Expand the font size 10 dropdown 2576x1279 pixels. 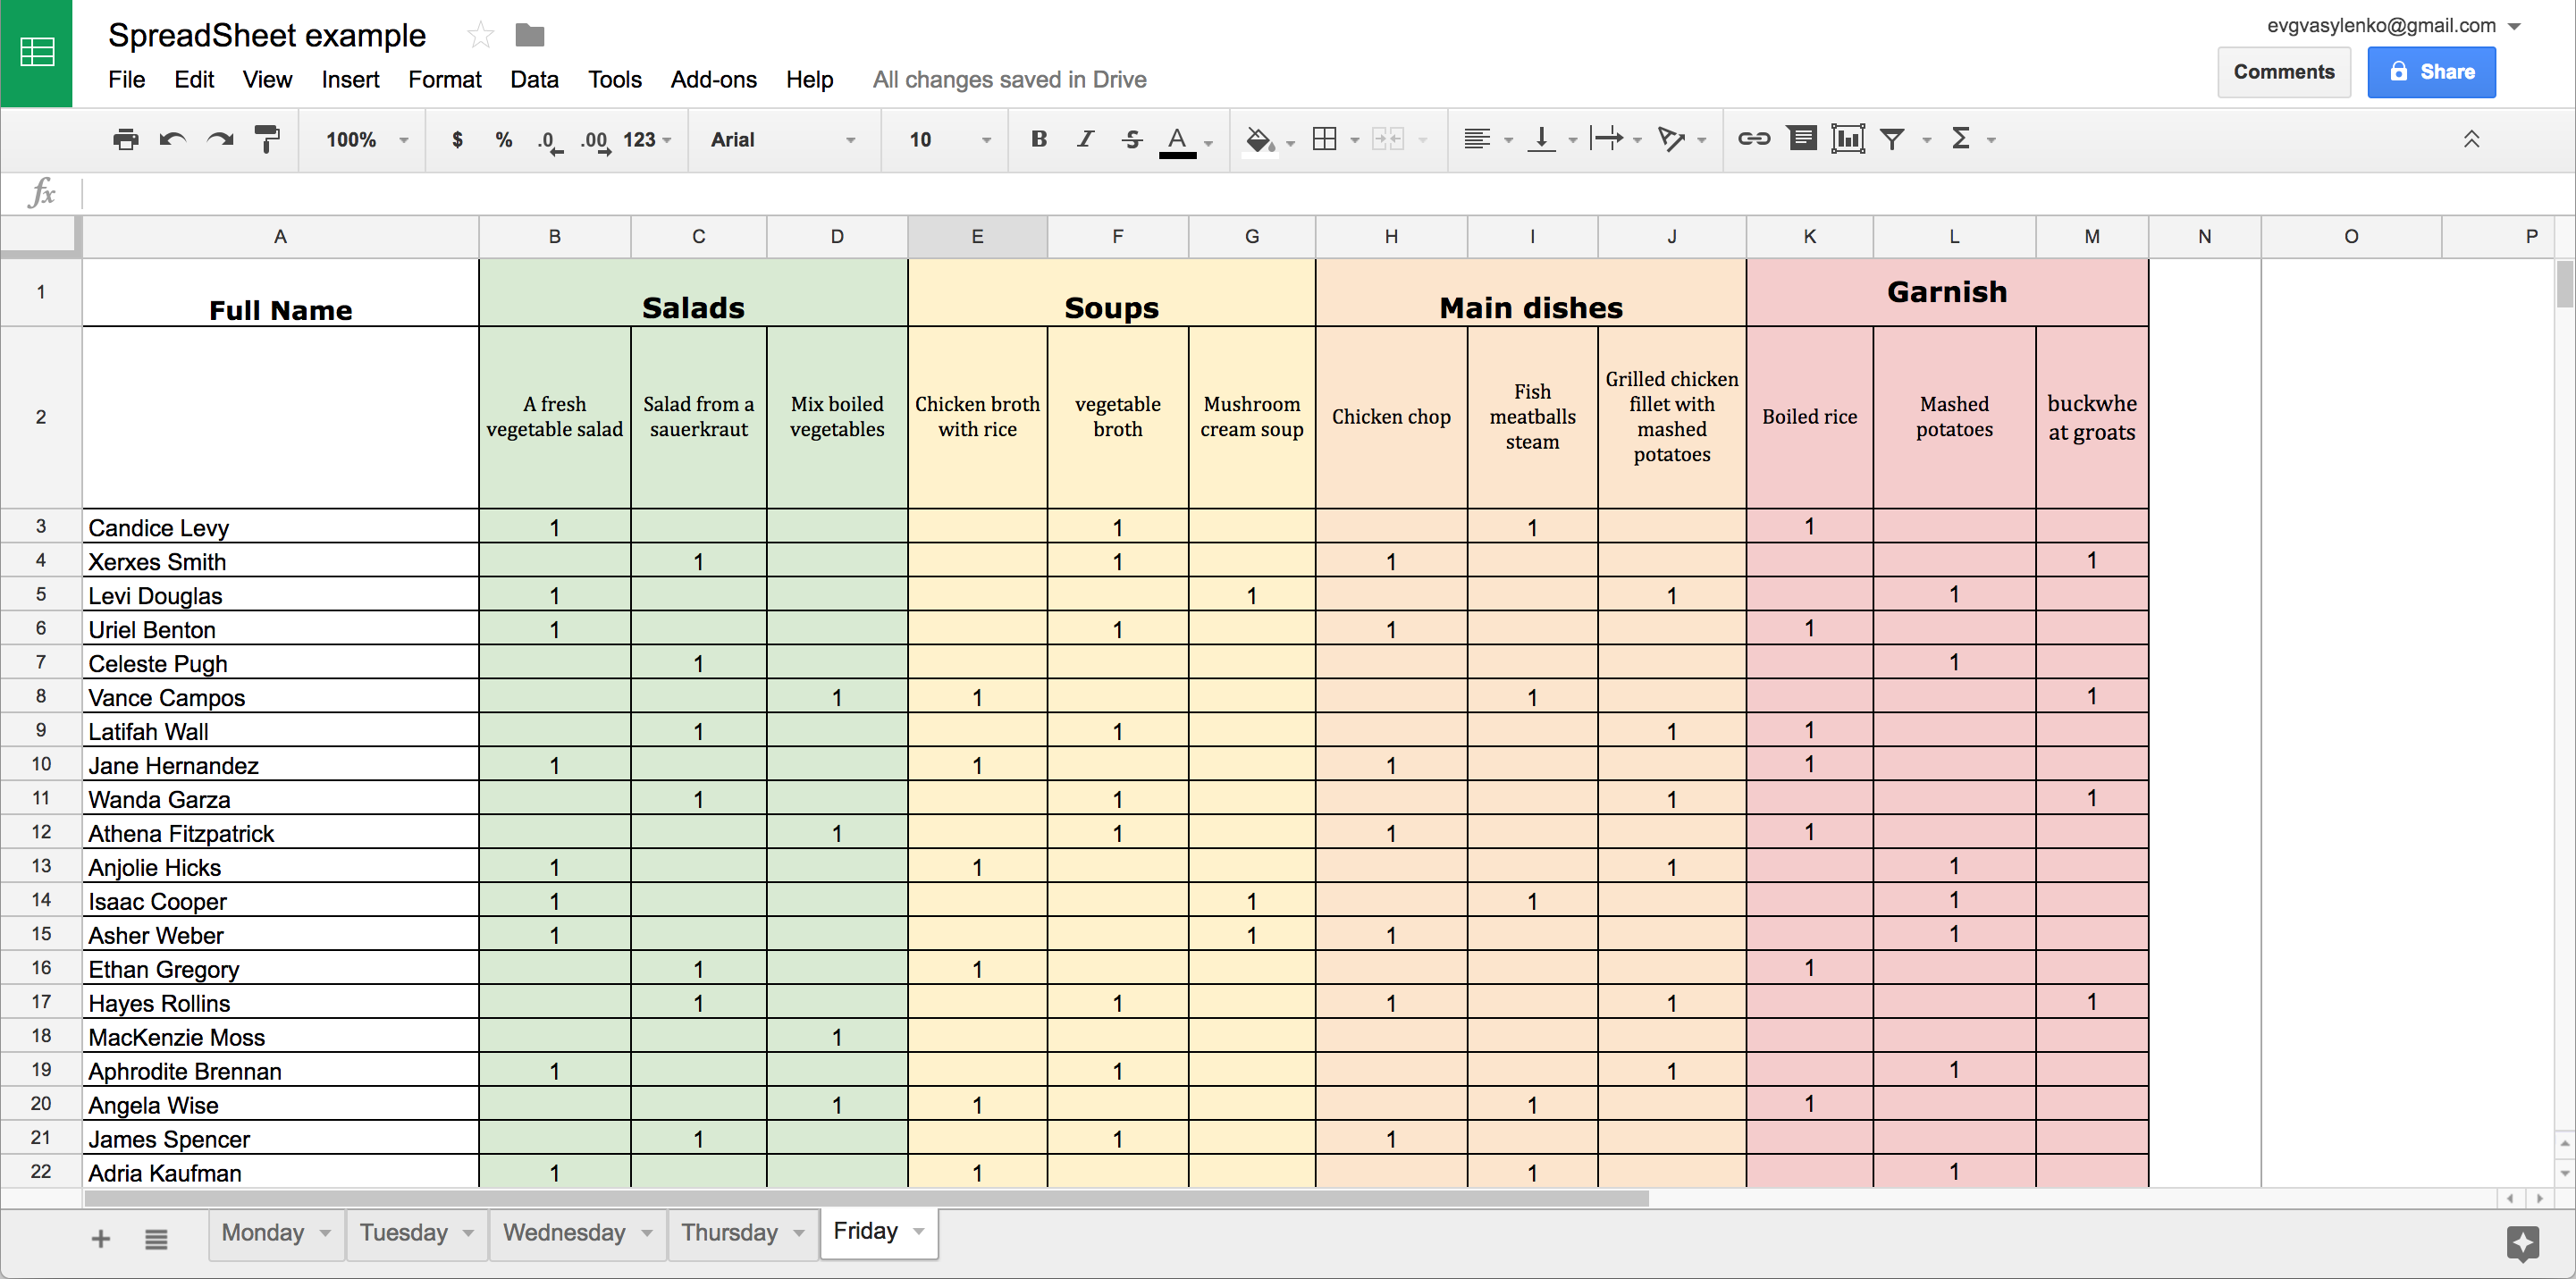tap(948, 140)
